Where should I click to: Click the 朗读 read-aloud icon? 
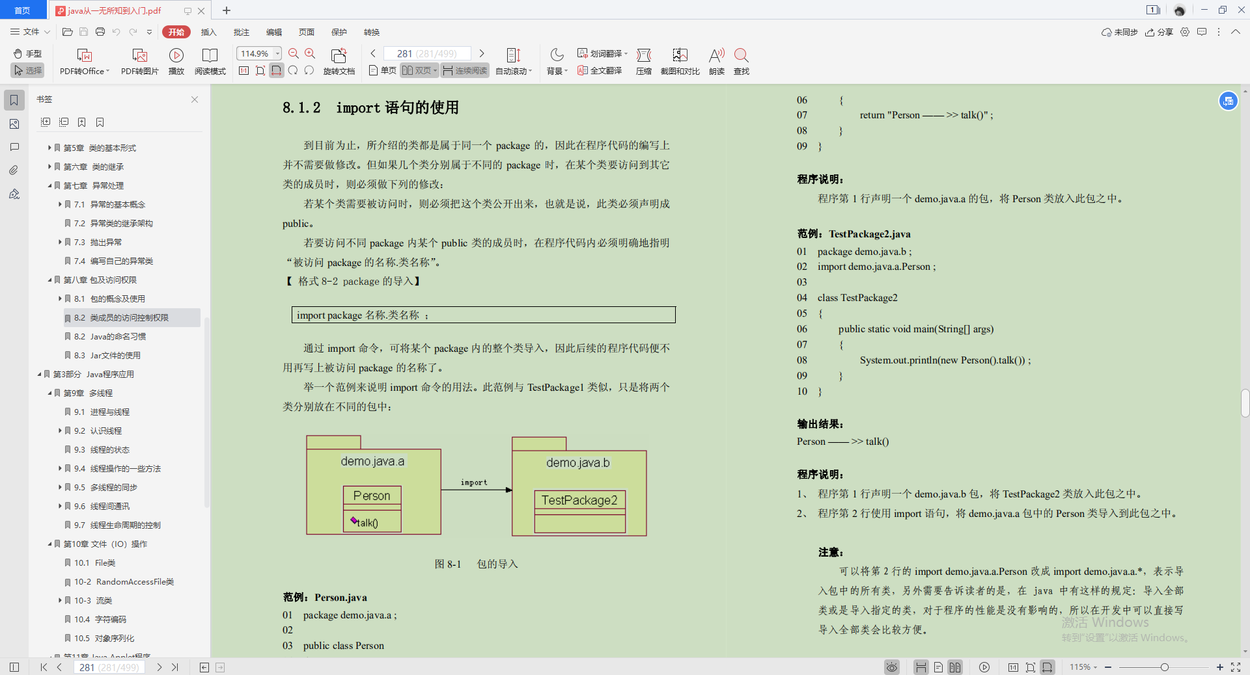pos(717,55)
